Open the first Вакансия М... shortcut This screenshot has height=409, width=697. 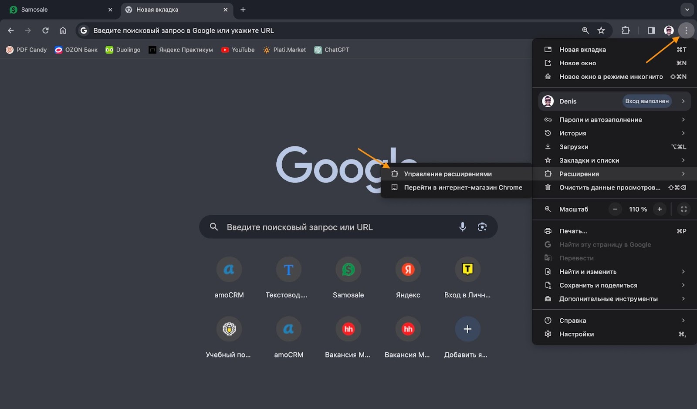click(348, 338)
